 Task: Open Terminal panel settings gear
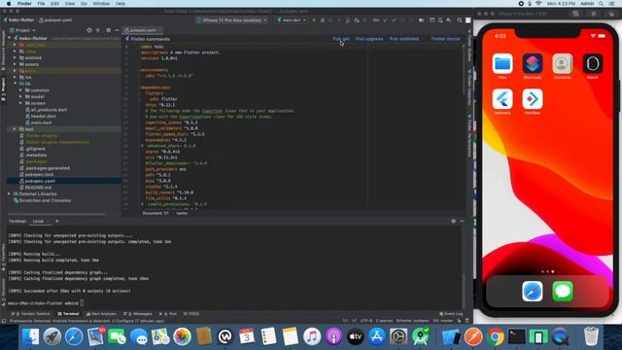(454, 221)
